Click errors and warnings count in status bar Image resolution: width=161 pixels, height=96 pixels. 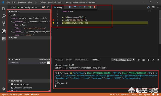(35, 94)
